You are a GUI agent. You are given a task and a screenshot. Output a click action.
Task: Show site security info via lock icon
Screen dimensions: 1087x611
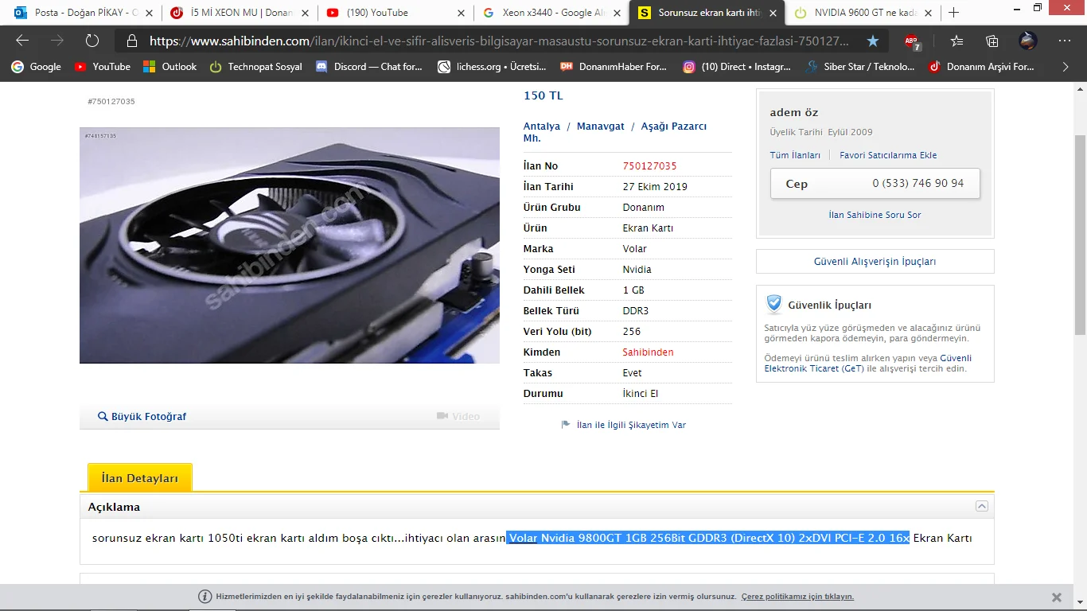tap(132, 41)
